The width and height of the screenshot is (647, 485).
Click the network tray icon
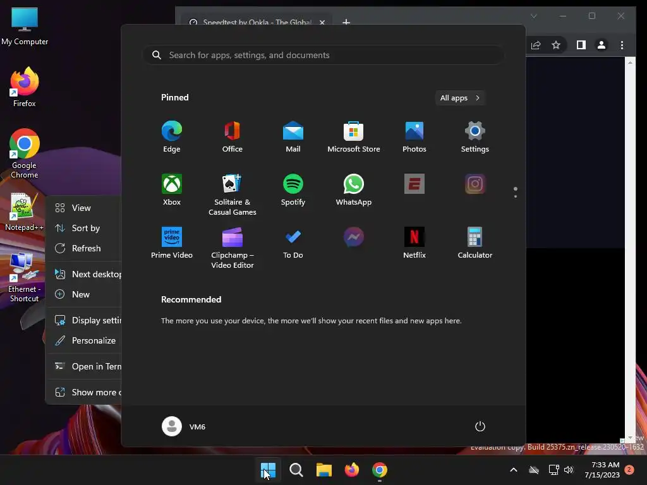coord(553,470)
